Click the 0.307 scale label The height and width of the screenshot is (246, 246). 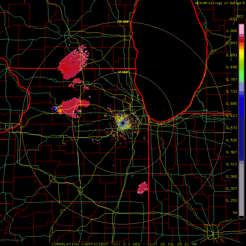[x=232, y=189]
